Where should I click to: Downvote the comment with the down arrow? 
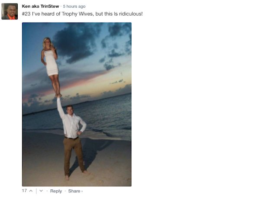(41, 191)
